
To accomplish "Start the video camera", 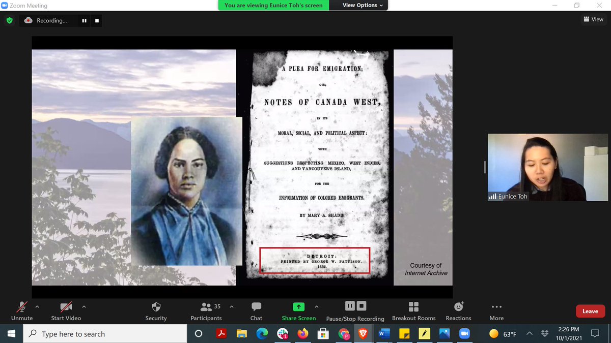I will click(66, 311).
